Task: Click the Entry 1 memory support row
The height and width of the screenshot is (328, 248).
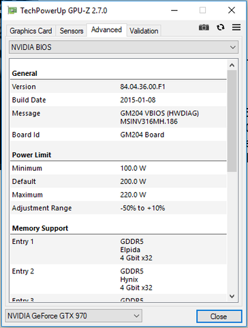Action: click(x=119, y=249)
